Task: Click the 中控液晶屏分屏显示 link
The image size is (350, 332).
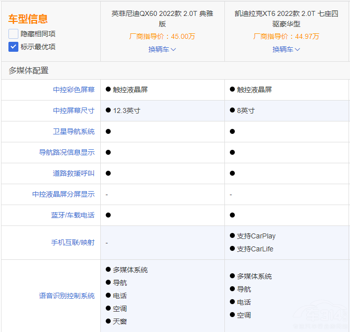Action: [x=64, y=194]
